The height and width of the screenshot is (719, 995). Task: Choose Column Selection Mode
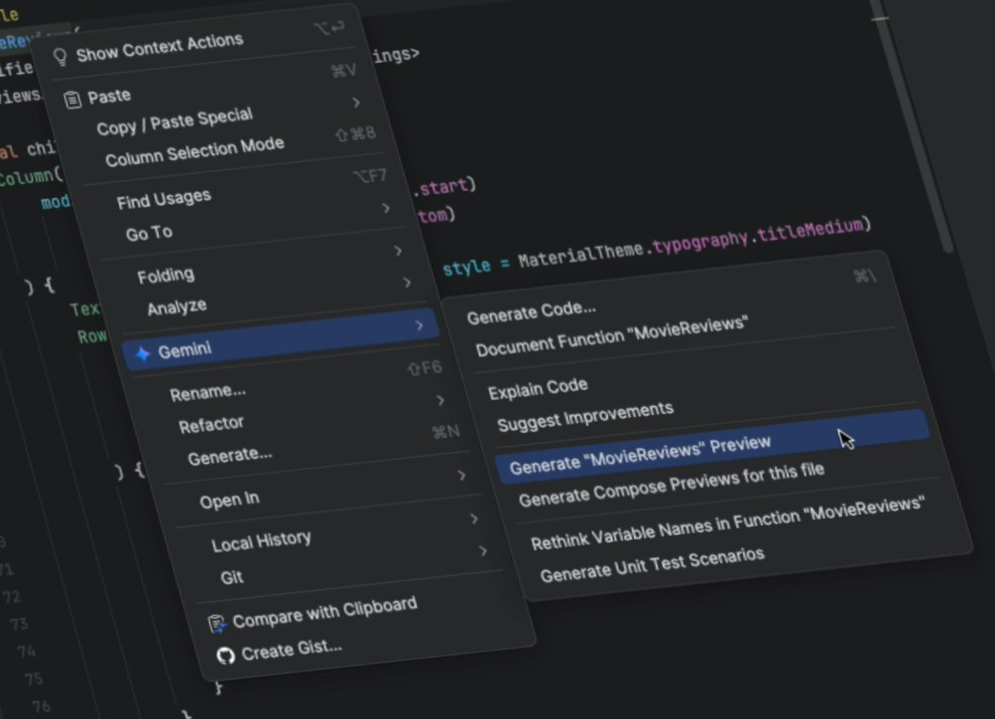[x=195, y=151]
